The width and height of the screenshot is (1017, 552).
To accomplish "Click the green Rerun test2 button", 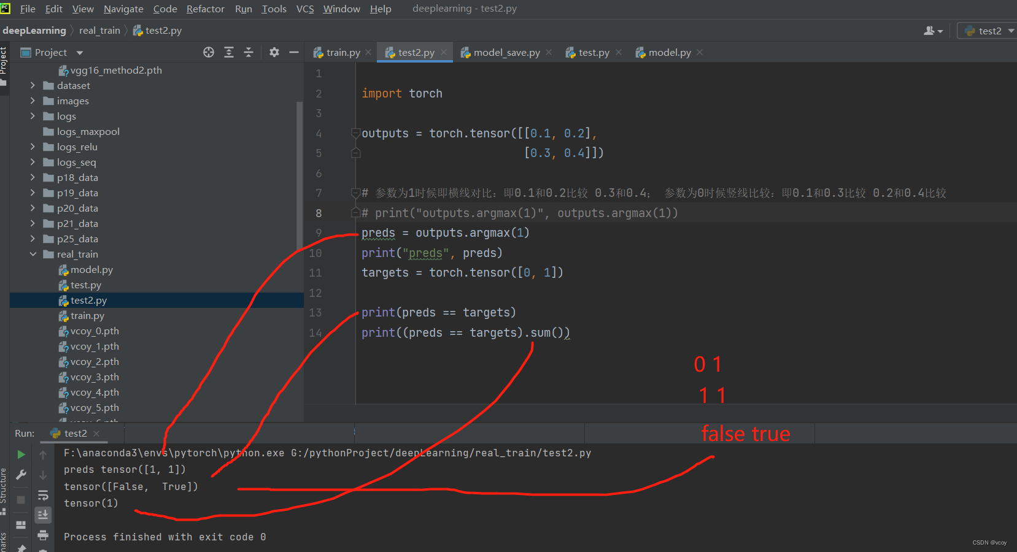I will [21, 454].
